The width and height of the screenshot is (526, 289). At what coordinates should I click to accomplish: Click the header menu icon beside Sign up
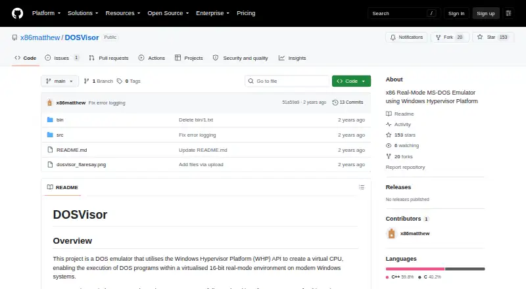508,13
